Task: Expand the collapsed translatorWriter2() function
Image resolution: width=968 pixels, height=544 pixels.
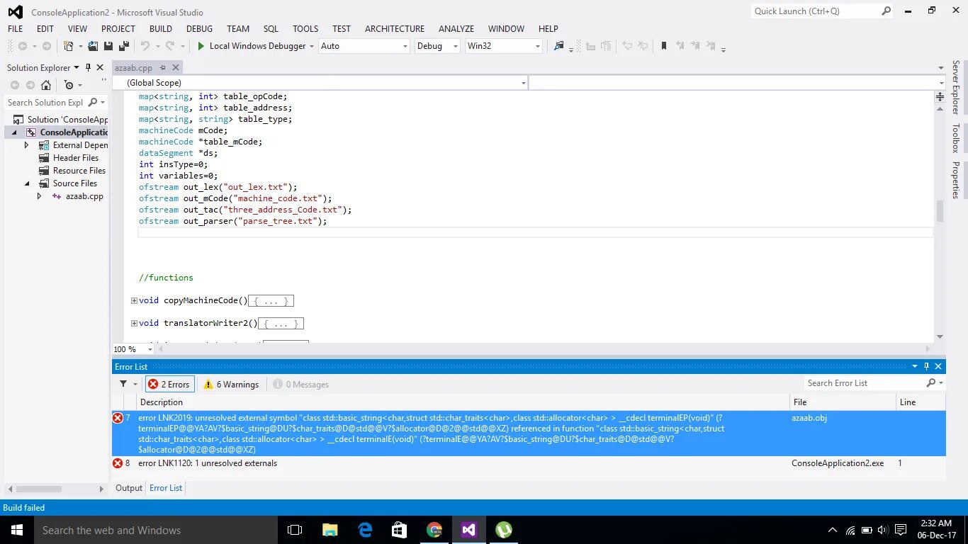Action: (134, 324)
